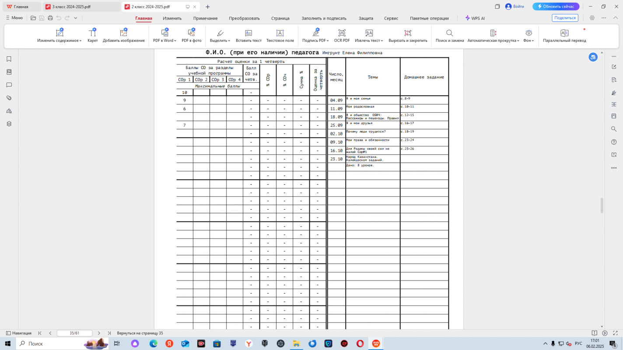Click the Update Now (Обновить сейчас) button
This screenshot has width=623, height=350.
pos(556,7)
